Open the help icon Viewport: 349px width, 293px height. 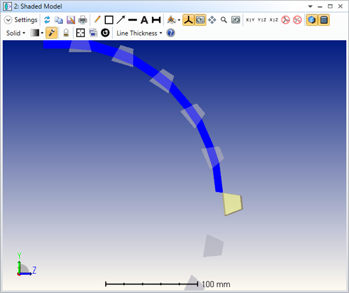(170, 33)
